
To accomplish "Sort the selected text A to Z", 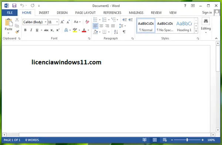I will (116, 32).
